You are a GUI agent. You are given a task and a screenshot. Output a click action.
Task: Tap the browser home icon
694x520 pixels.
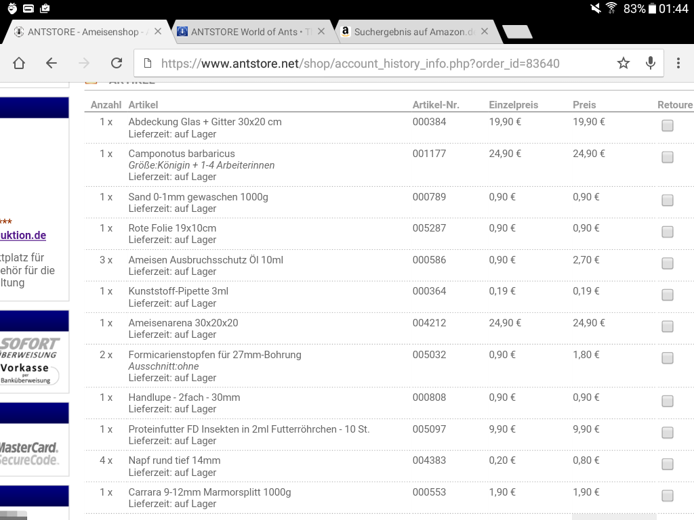(19, 63)
